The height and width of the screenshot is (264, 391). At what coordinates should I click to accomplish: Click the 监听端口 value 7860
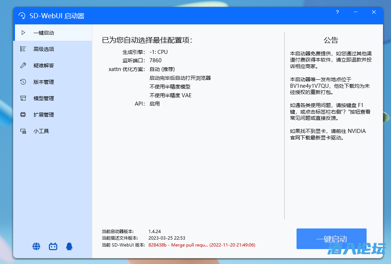[x=155, y=60]
